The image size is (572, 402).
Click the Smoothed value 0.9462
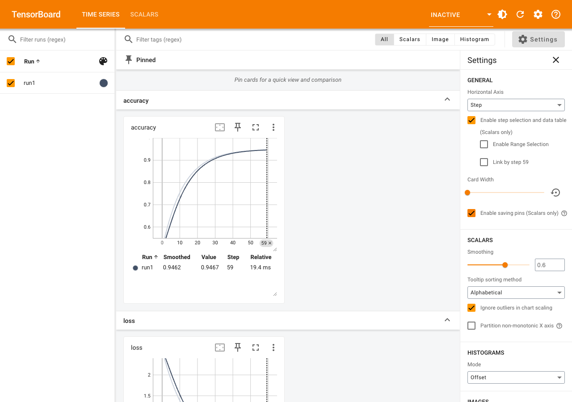[172, 268]
